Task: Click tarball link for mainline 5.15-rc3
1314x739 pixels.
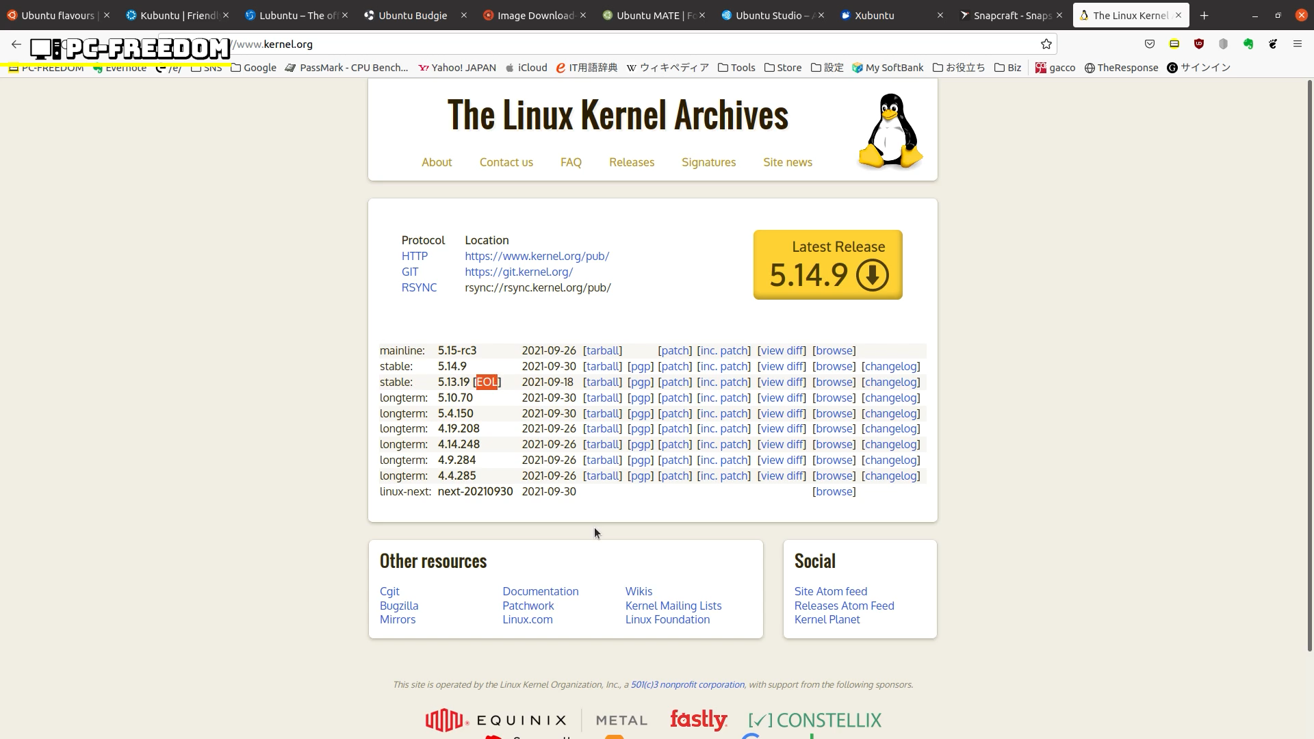Action: (602, 350)
